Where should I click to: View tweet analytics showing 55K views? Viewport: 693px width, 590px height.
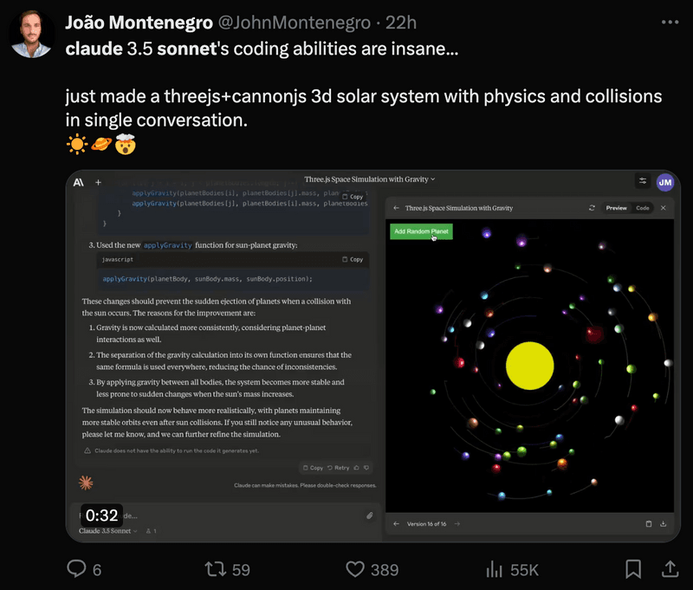click(x=495, y=569)
